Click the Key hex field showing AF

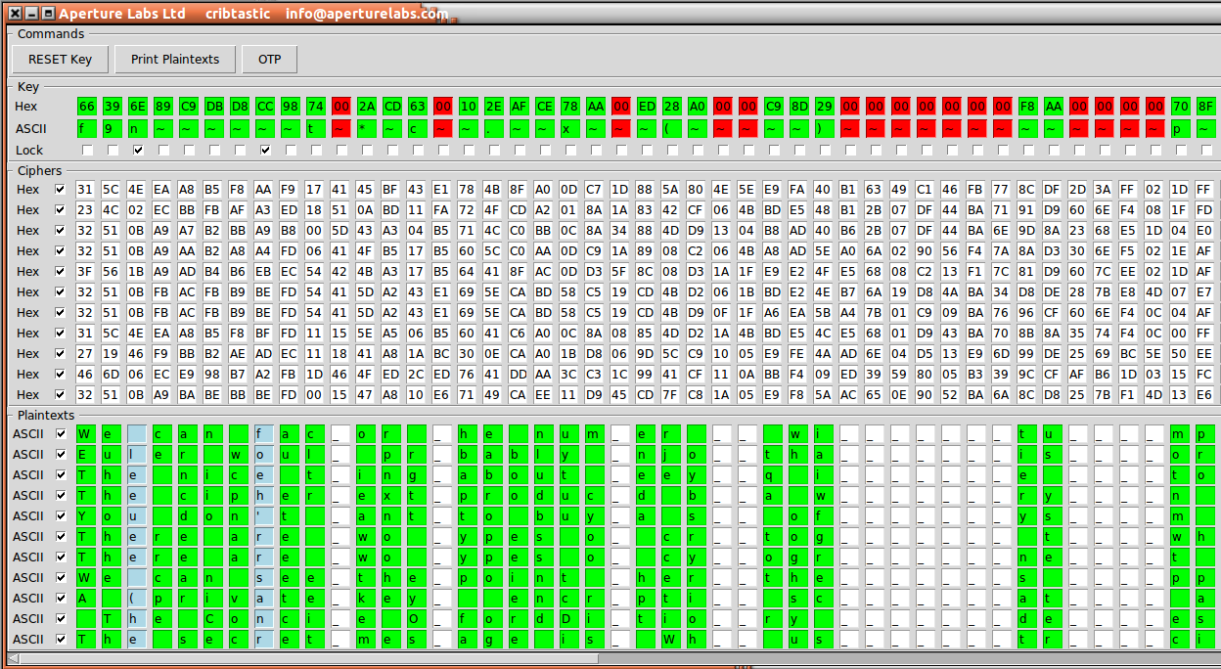click(520, 106)
